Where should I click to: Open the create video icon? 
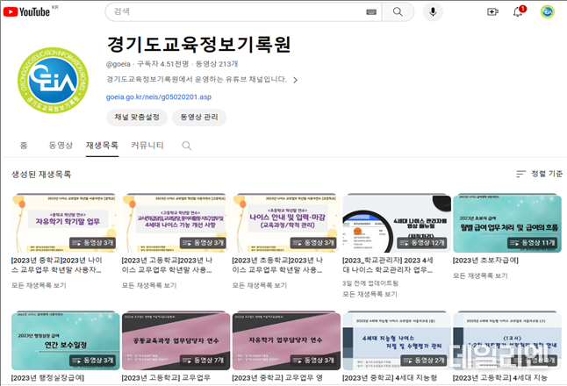pyautogui.click(x=492, y=12)
